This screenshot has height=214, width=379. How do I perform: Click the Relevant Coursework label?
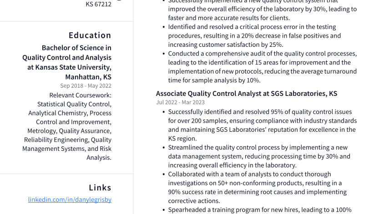coord(80,95)
